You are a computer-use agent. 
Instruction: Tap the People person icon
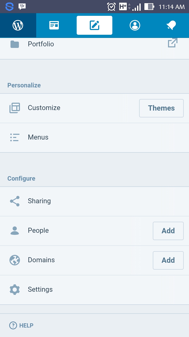point(14,230)
